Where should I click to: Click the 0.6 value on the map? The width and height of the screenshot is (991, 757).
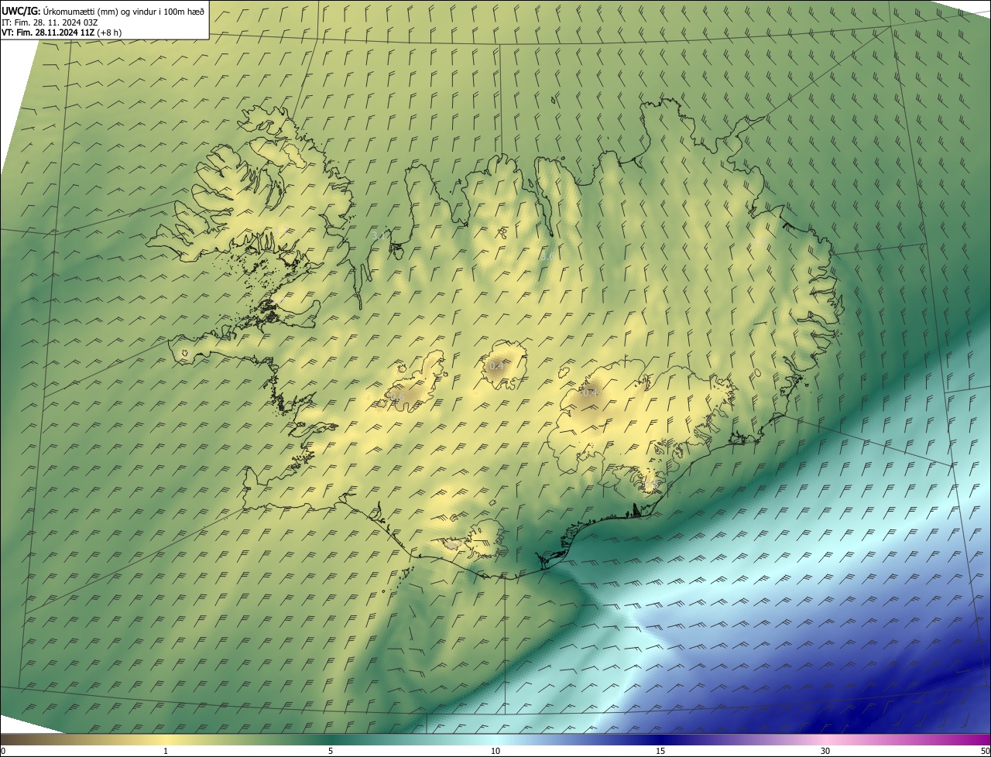[x=396, y=396]
